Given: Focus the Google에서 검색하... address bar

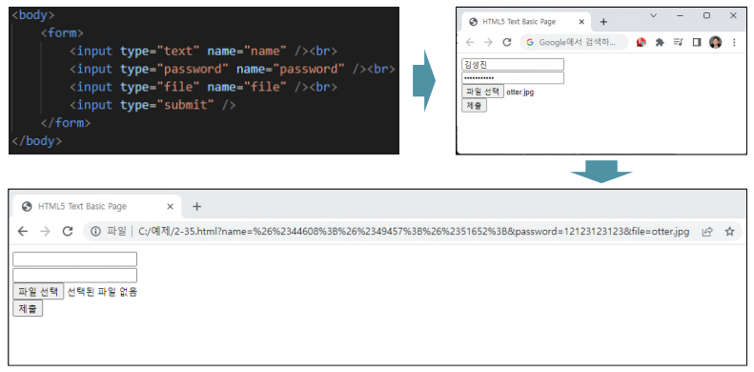Looking at the screenshot, I should click(574, 42).
